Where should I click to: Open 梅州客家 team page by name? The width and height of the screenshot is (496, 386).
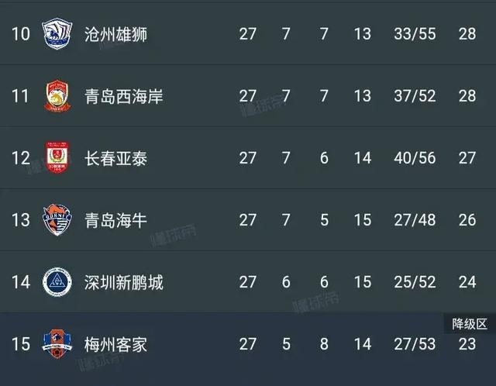[116, 343]
